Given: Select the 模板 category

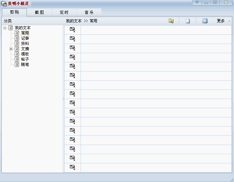Looking at the screenshot, I should click(25, 54).
